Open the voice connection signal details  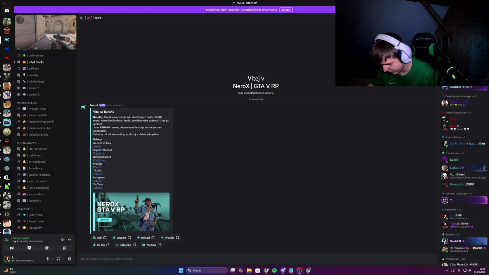(x=6, y=239)
